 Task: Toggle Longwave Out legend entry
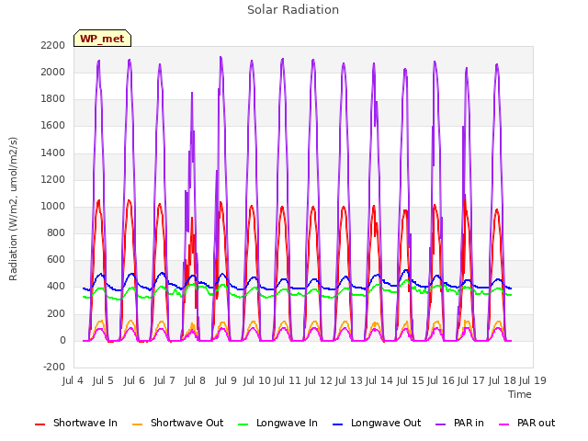(x=377, y=423)
